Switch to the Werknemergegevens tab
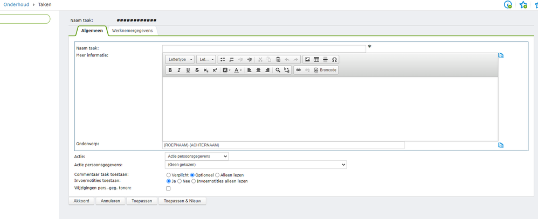 133,31
